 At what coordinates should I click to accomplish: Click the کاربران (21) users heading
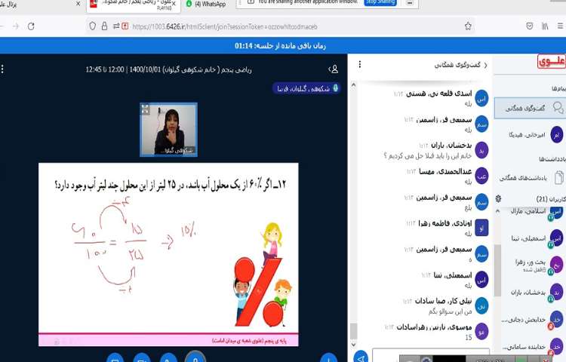551,199
